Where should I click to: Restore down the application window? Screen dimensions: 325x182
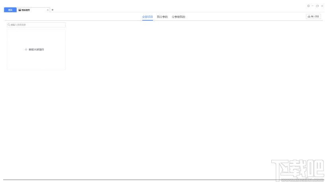point(317,6)
